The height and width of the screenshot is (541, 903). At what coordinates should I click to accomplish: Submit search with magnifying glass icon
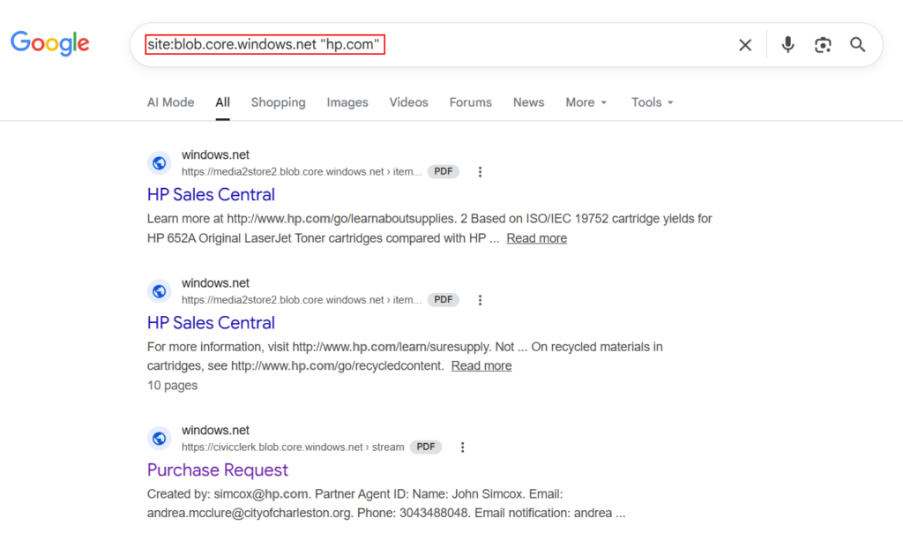pos(857,44)
